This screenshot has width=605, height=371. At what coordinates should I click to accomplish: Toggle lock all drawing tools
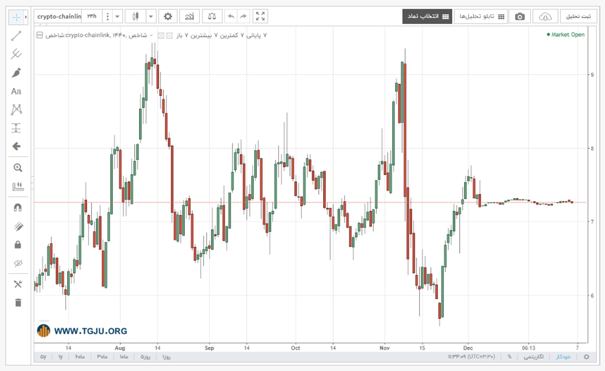pyautogui.click(x=17, y=245)
